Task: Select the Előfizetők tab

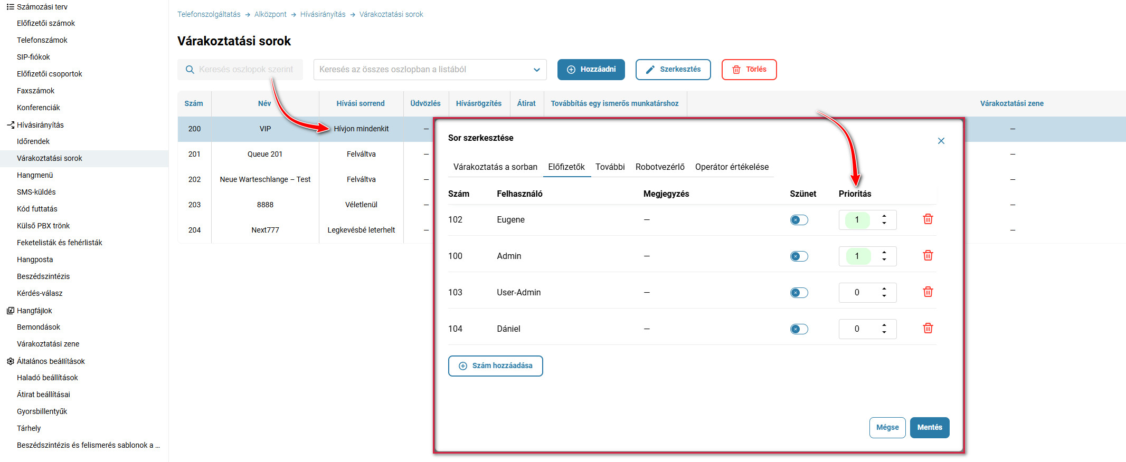Action: click(x=566, y=167)
